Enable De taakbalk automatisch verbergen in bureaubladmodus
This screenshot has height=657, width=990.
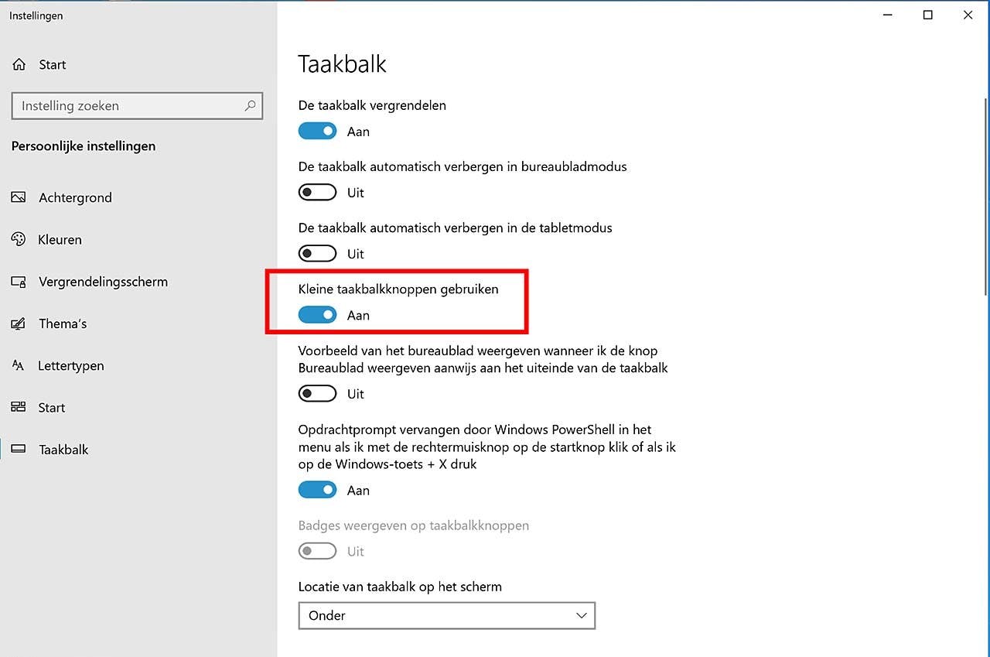[317, 192]
